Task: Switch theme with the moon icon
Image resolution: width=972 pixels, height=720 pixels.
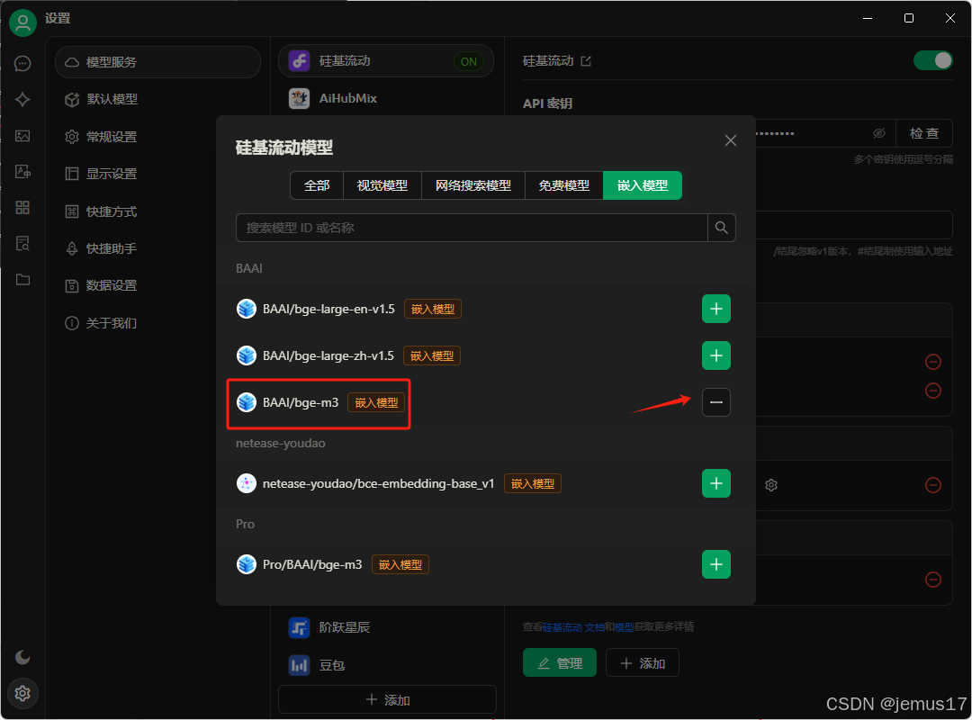Action: point(22,657)
